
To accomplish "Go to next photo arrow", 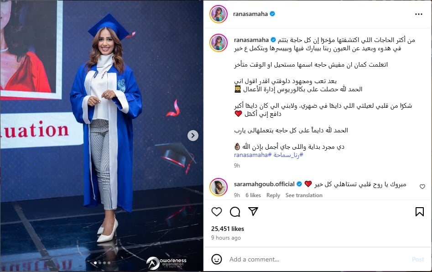I will click(193, 135).
